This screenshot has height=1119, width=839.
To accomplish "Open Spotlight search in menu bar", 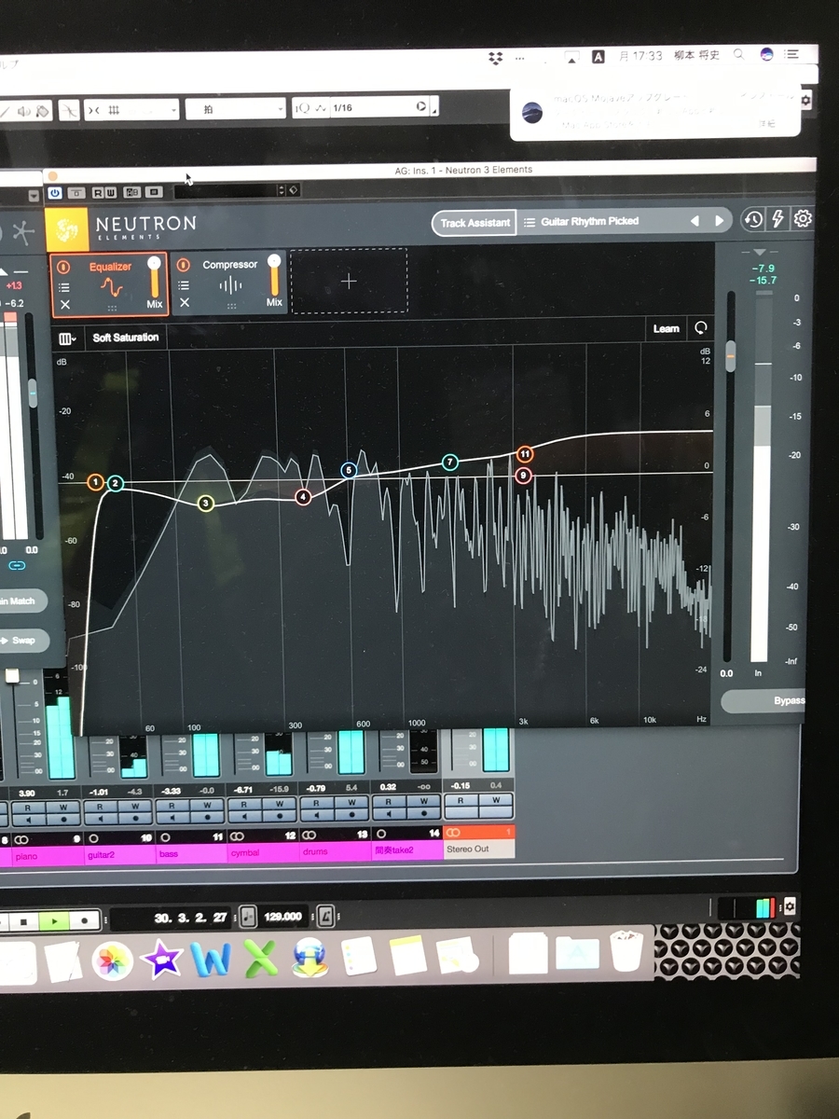I will (x=738, y=54).
